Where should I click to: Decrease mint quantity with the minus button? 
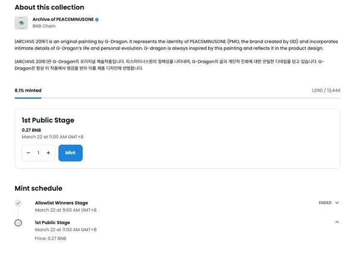pos(29,153)
